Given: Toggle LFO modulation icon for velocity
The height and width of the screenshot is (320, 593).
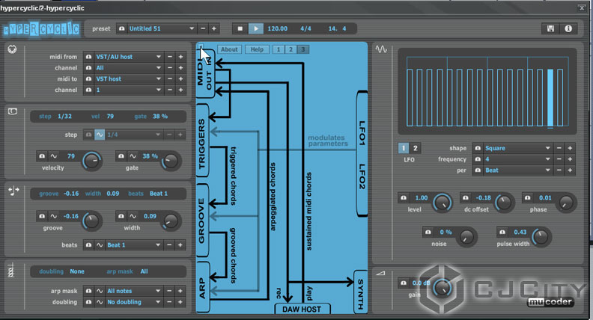Looking at the screenshot, I should coord(54,156).
